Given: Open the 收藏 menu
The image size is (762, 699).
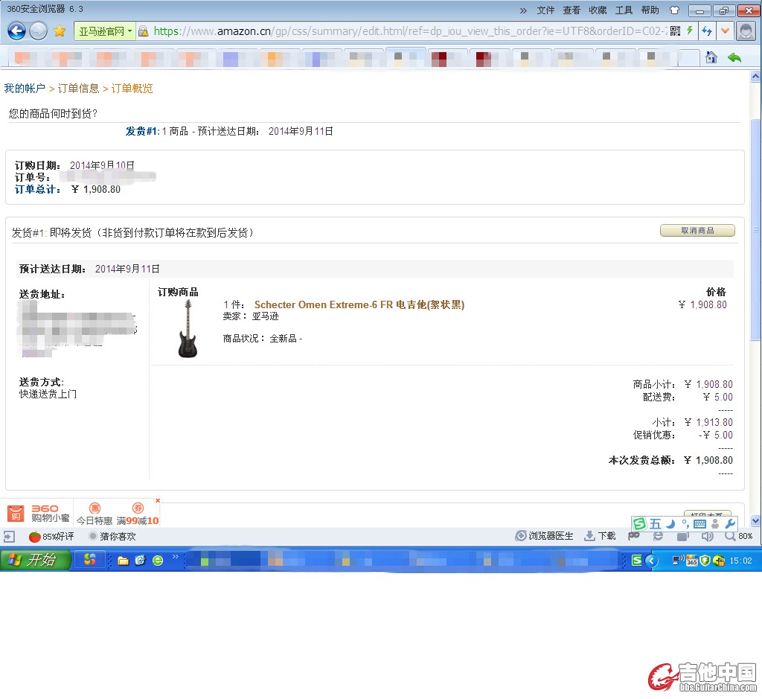Looking at the screenshot, I should (x=598, y=10).
